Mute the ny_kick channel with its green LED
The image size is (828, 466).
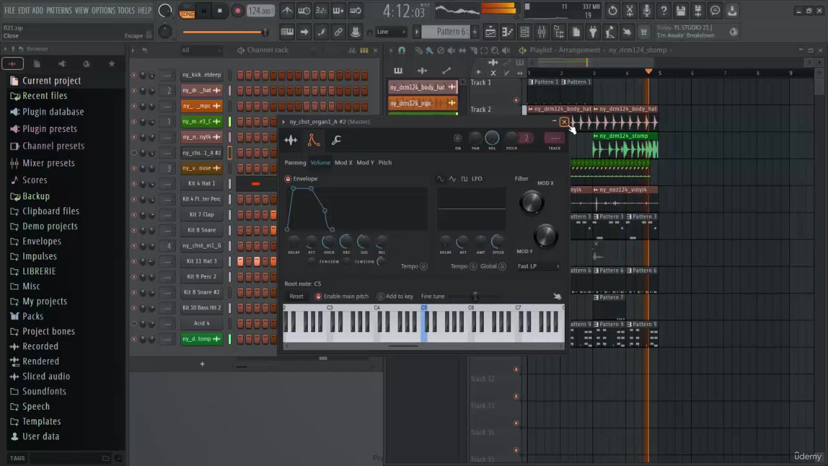pos(134,75)
